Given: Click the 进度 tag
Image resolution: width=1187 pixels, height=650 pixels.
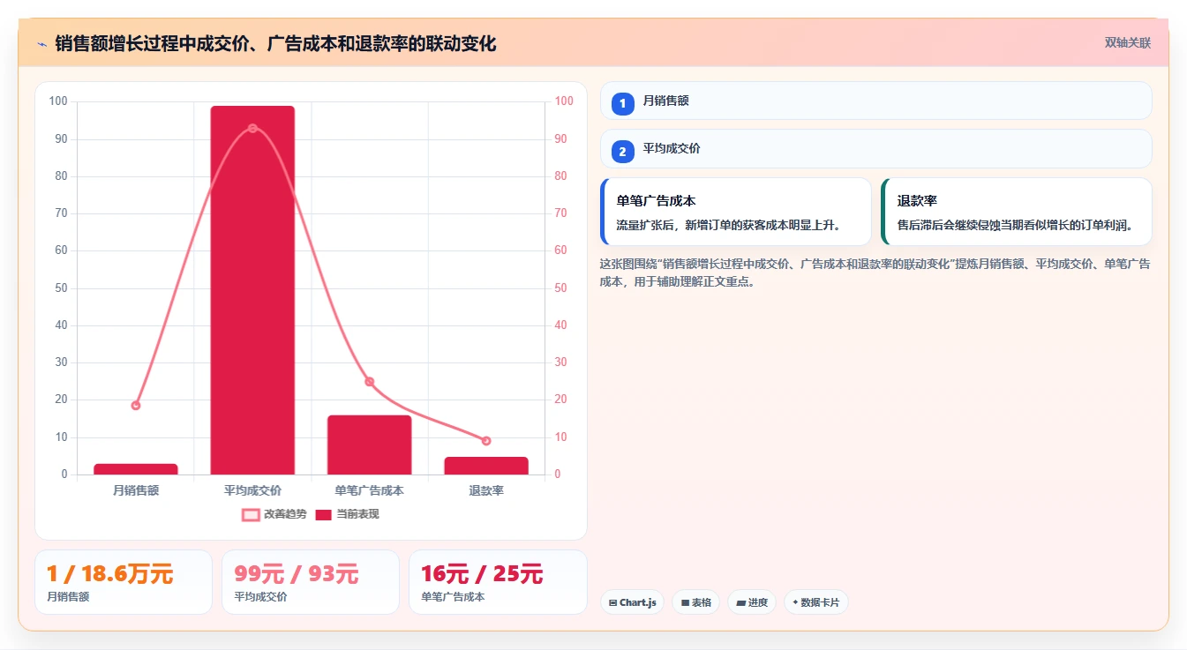Looking at the screenshot, I should (x=752, y=602).
